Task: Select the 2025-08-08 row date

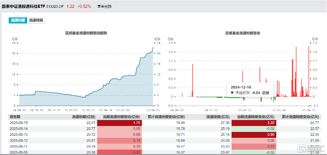Action: click(18, 153)
